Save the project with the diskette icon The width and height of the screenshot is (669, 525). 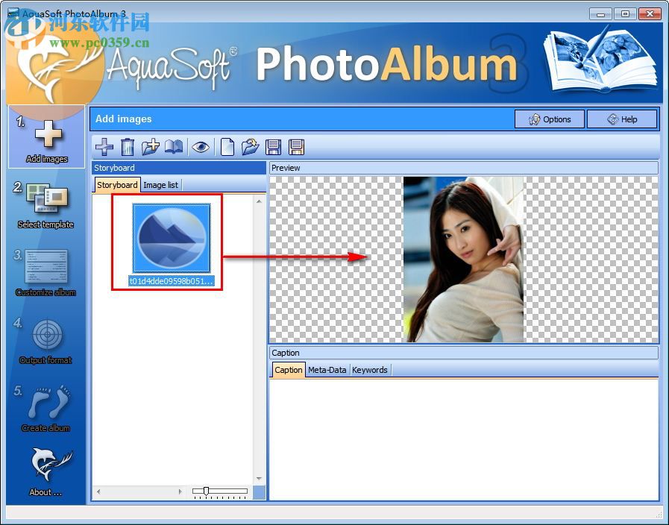point(272,147)
